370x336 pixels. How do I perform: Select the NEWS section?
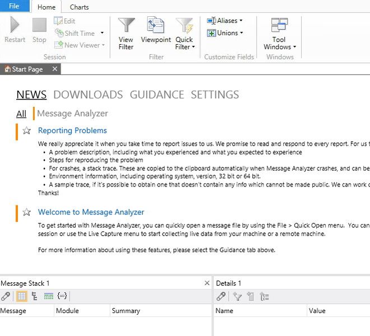click(31, 95)
